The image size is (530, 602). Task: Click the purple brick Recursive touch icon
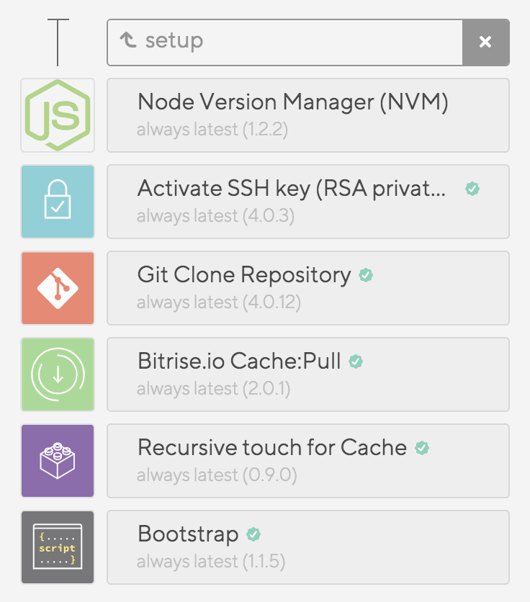pos(58,461)
